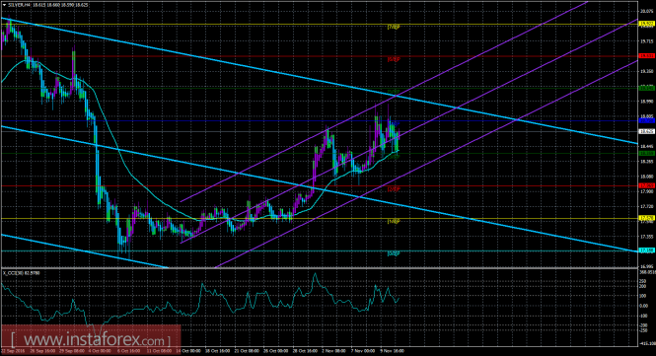
Task: Select the green 18.359 price tag
Action: [647, 154]
